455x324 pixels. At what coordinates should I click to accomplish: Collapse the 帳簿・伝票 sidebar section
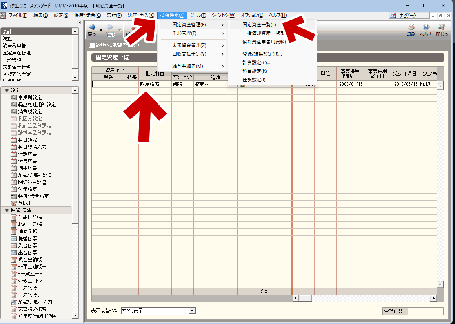point(7,210)
